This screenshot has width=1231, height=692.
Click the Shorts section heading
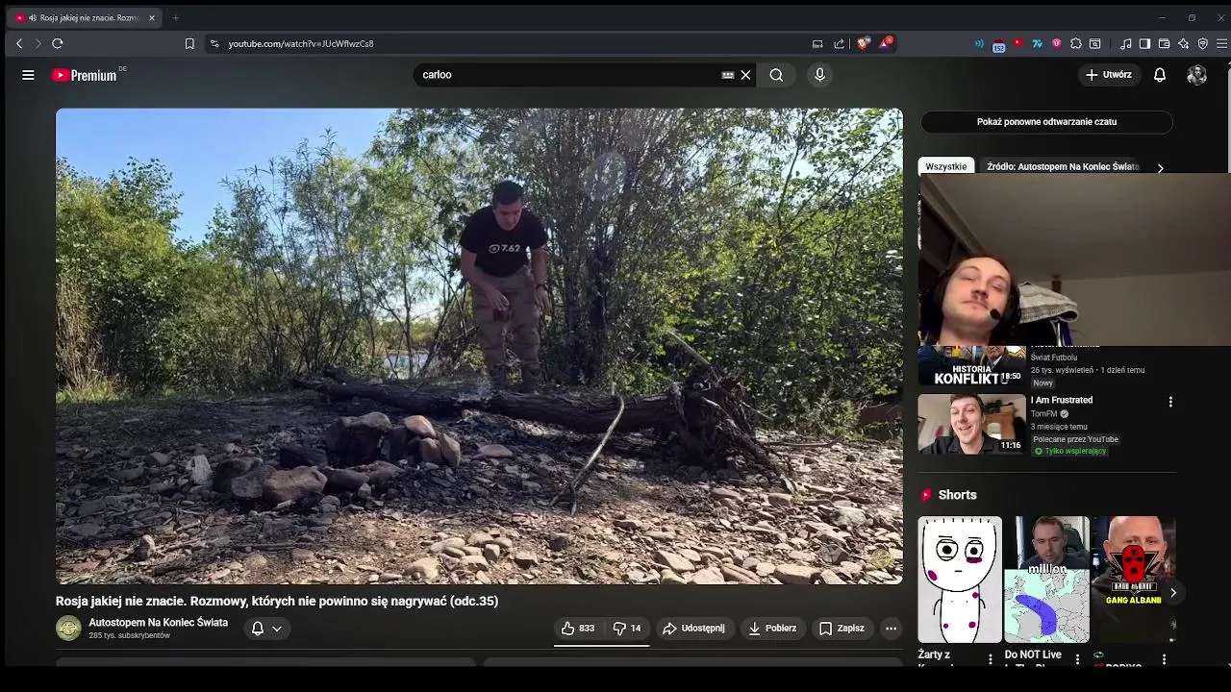pos(957,495)
